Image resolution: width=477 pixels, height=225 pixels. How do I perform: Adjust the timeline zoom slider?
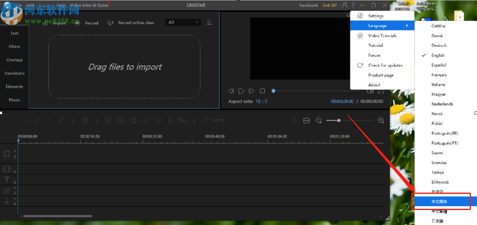coord(339,121)
